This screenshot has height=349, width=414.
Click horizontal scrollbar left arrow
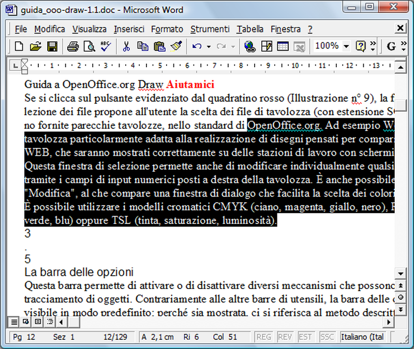[61, 322]
